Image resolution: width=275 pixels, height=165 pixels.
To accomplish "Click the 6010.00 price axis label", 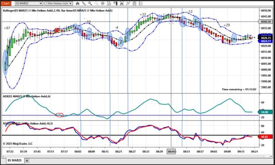I will point(266,58).
